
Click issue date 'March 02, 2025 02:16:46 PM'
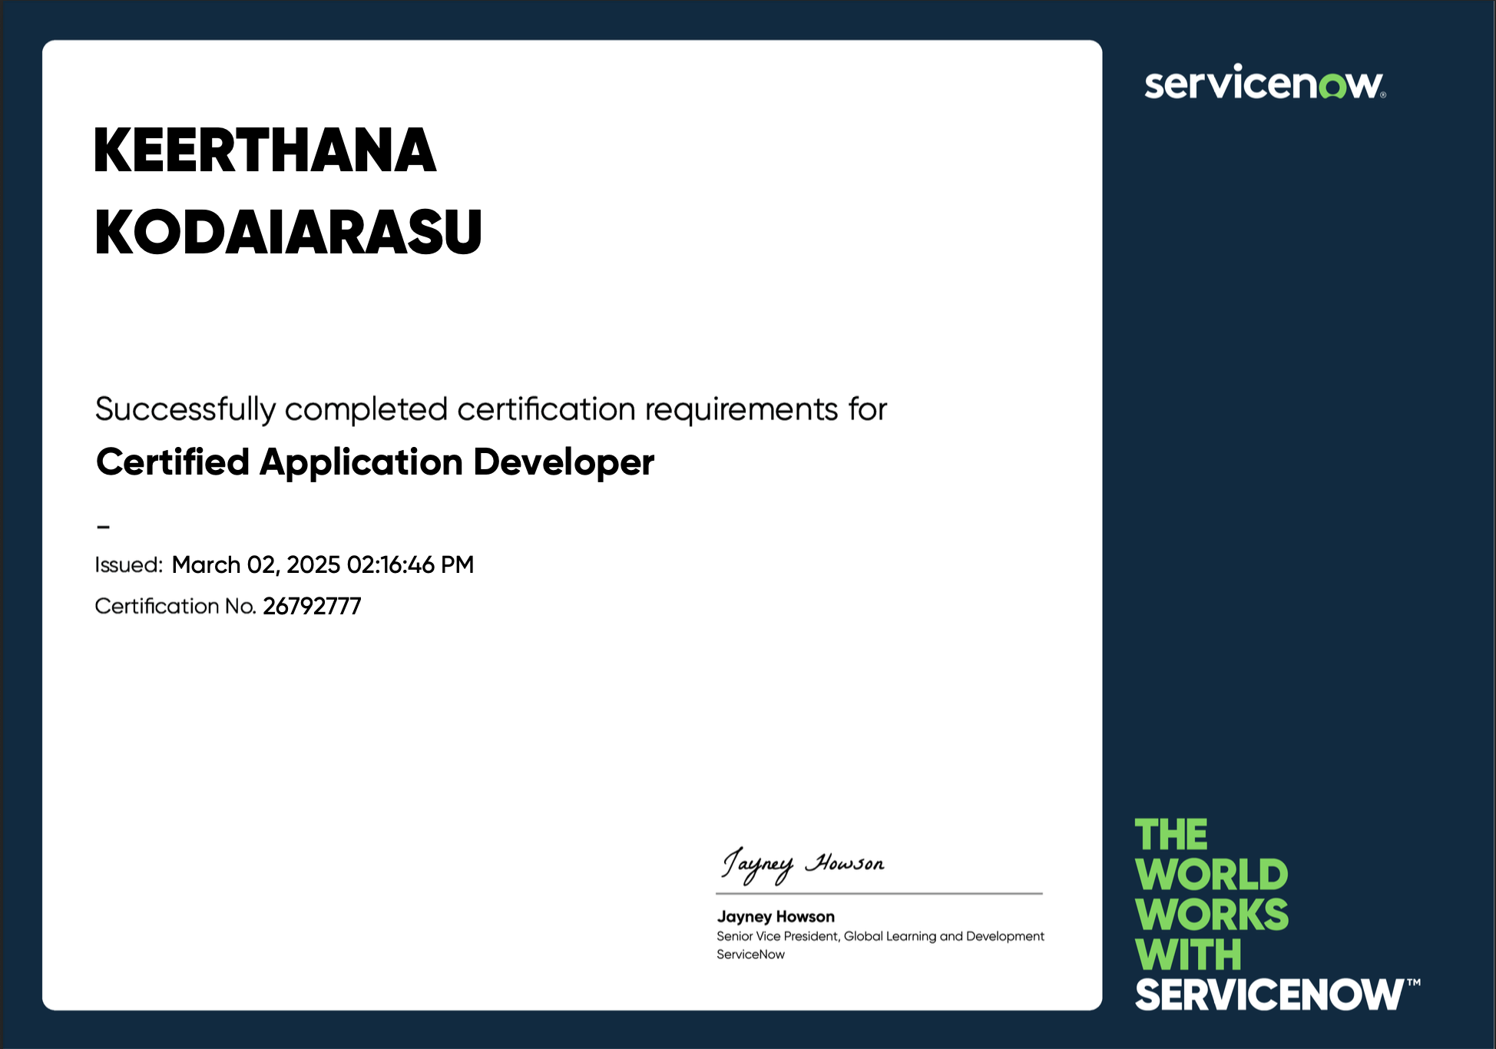pyautogui.click(x=323, y=565)
